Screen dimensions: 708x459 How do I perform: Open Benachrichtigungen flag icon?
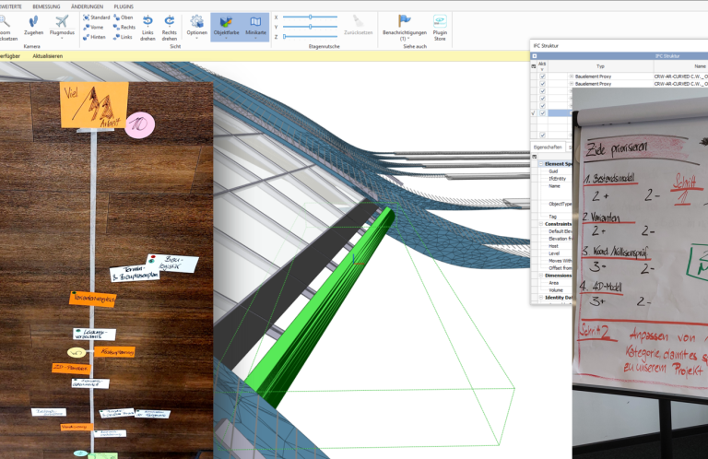(x=405, y=21)
